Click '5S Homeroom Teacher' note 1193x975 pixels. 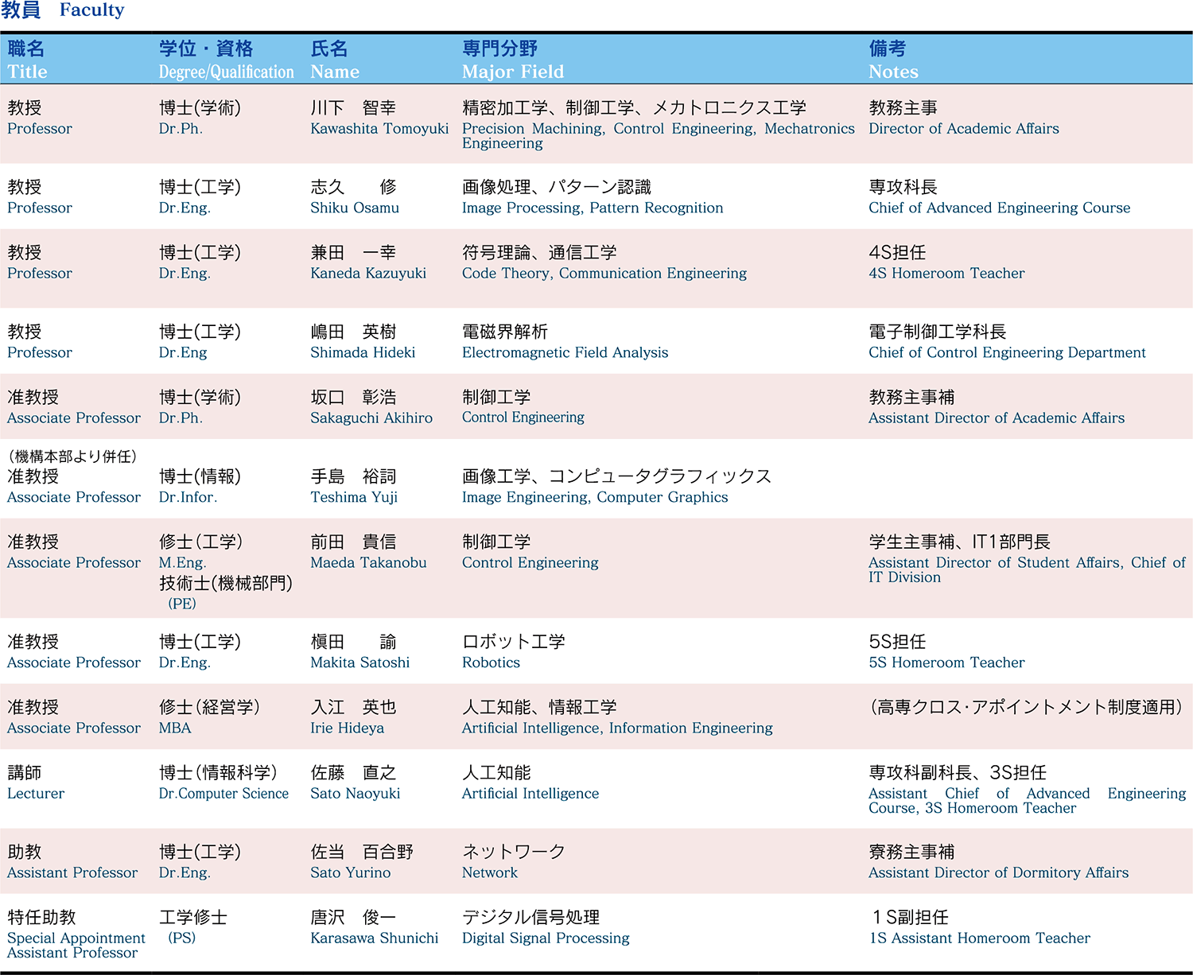coord(946,662)
